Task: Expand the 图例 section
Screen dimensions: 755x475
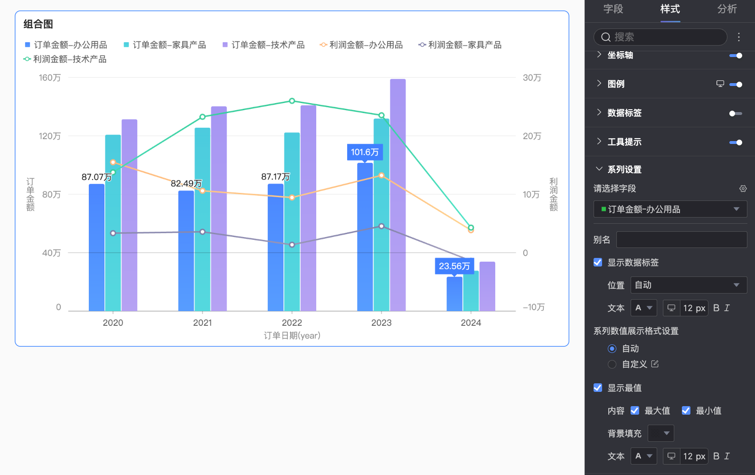Action: [x=599, y=83]
